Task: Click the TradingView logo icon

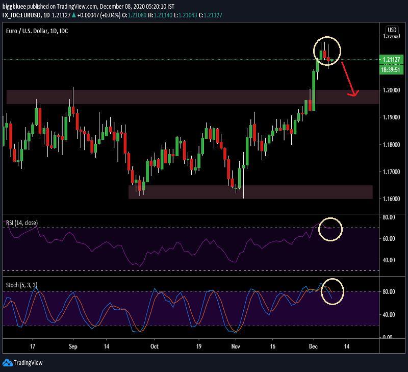Action: [7, 362]
